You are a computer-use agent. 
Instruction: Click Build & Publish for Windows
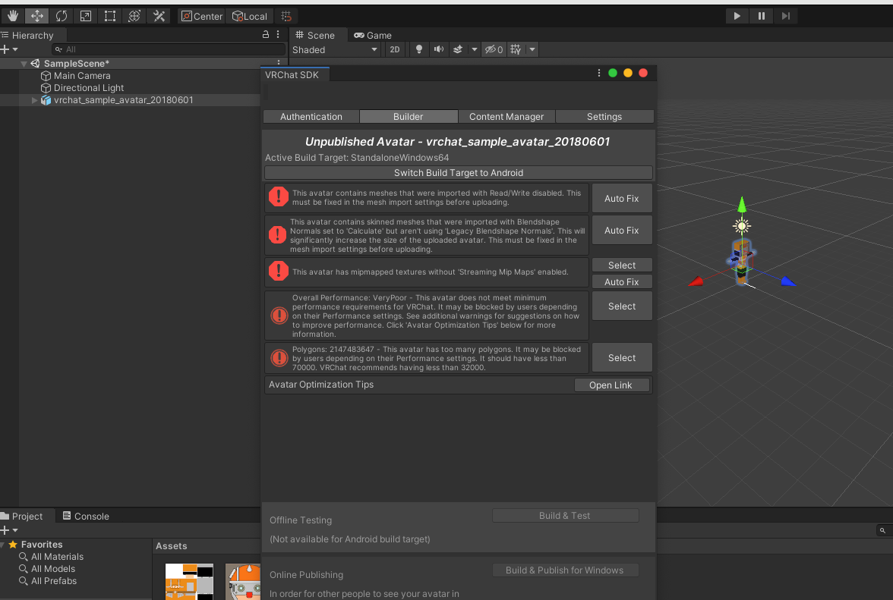(565, 570)
